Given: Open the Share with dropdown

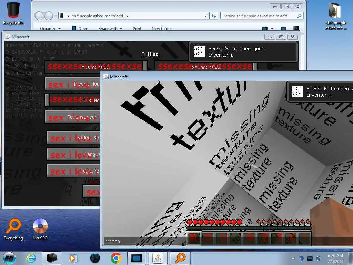Looking at the screenshot, I should pos(110,29).
